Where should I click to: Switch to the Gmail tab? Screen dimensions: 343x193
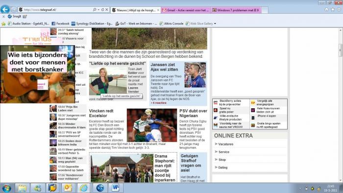pos(186,10)
